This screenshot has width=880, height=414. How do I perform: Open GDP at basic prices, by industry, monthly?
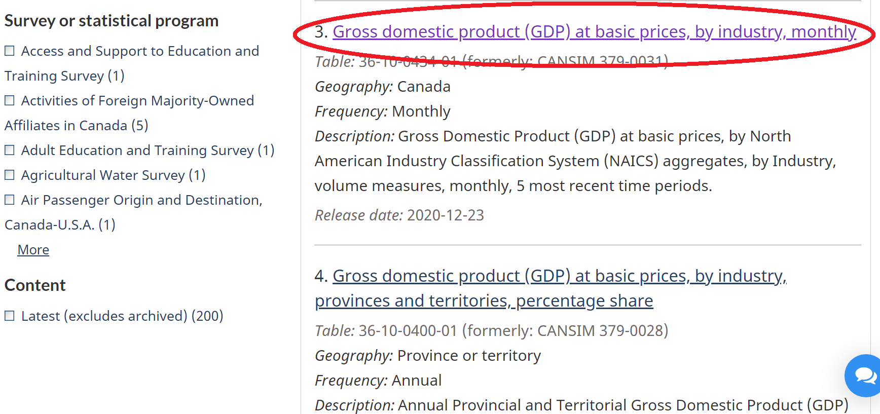pyautogui.click(x=594, y=32)
